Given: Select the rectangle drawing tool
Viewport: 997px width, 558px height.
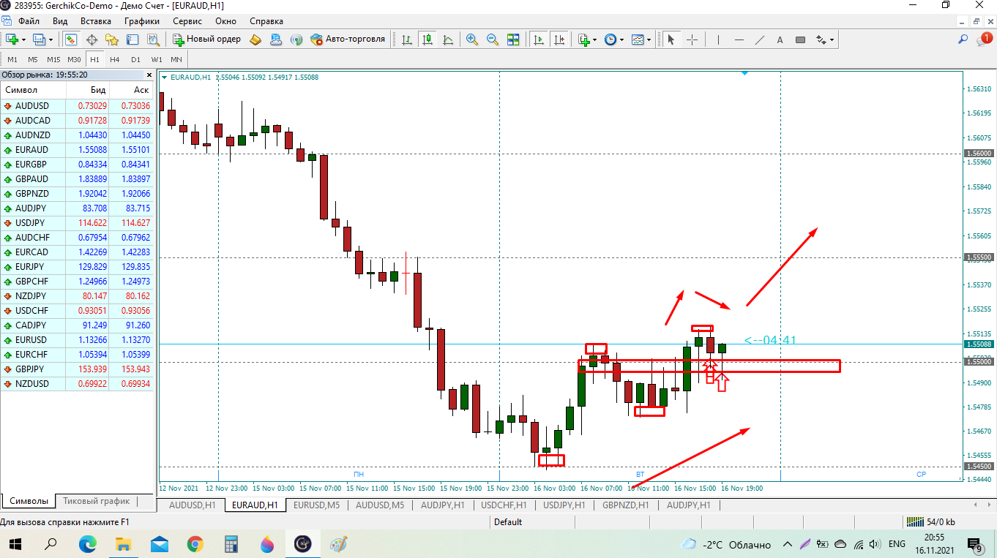Looking at the screenshot, I should tap(800, 39).
